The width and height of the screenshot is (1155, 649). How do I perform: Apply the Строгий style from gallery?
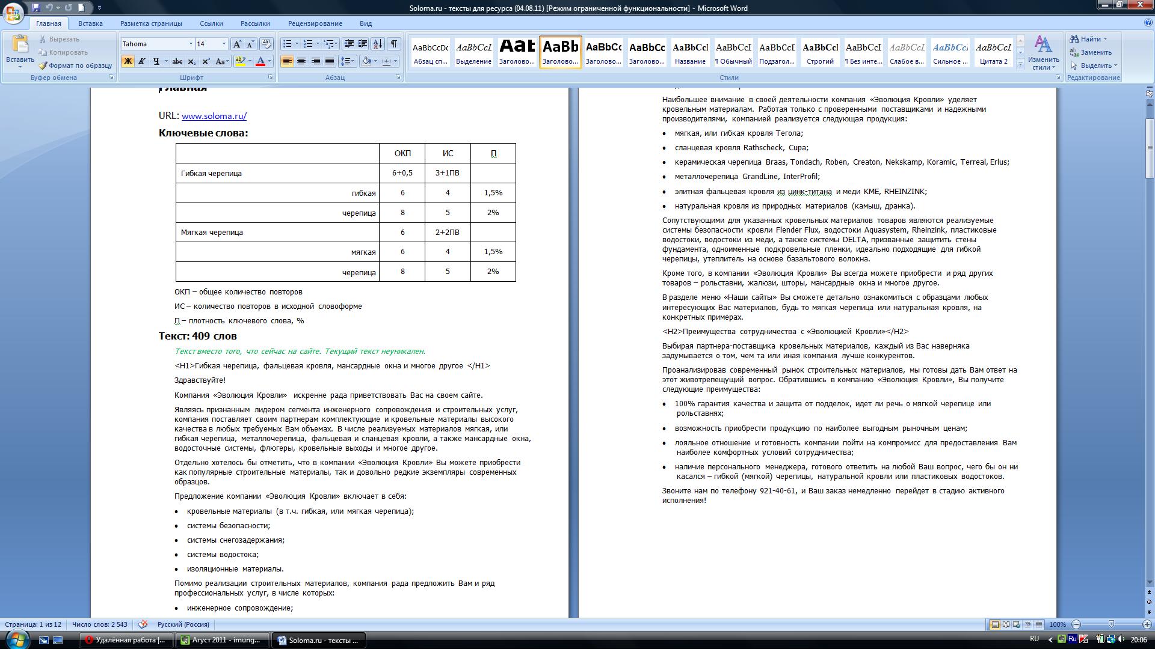click(x=820, y=52)
